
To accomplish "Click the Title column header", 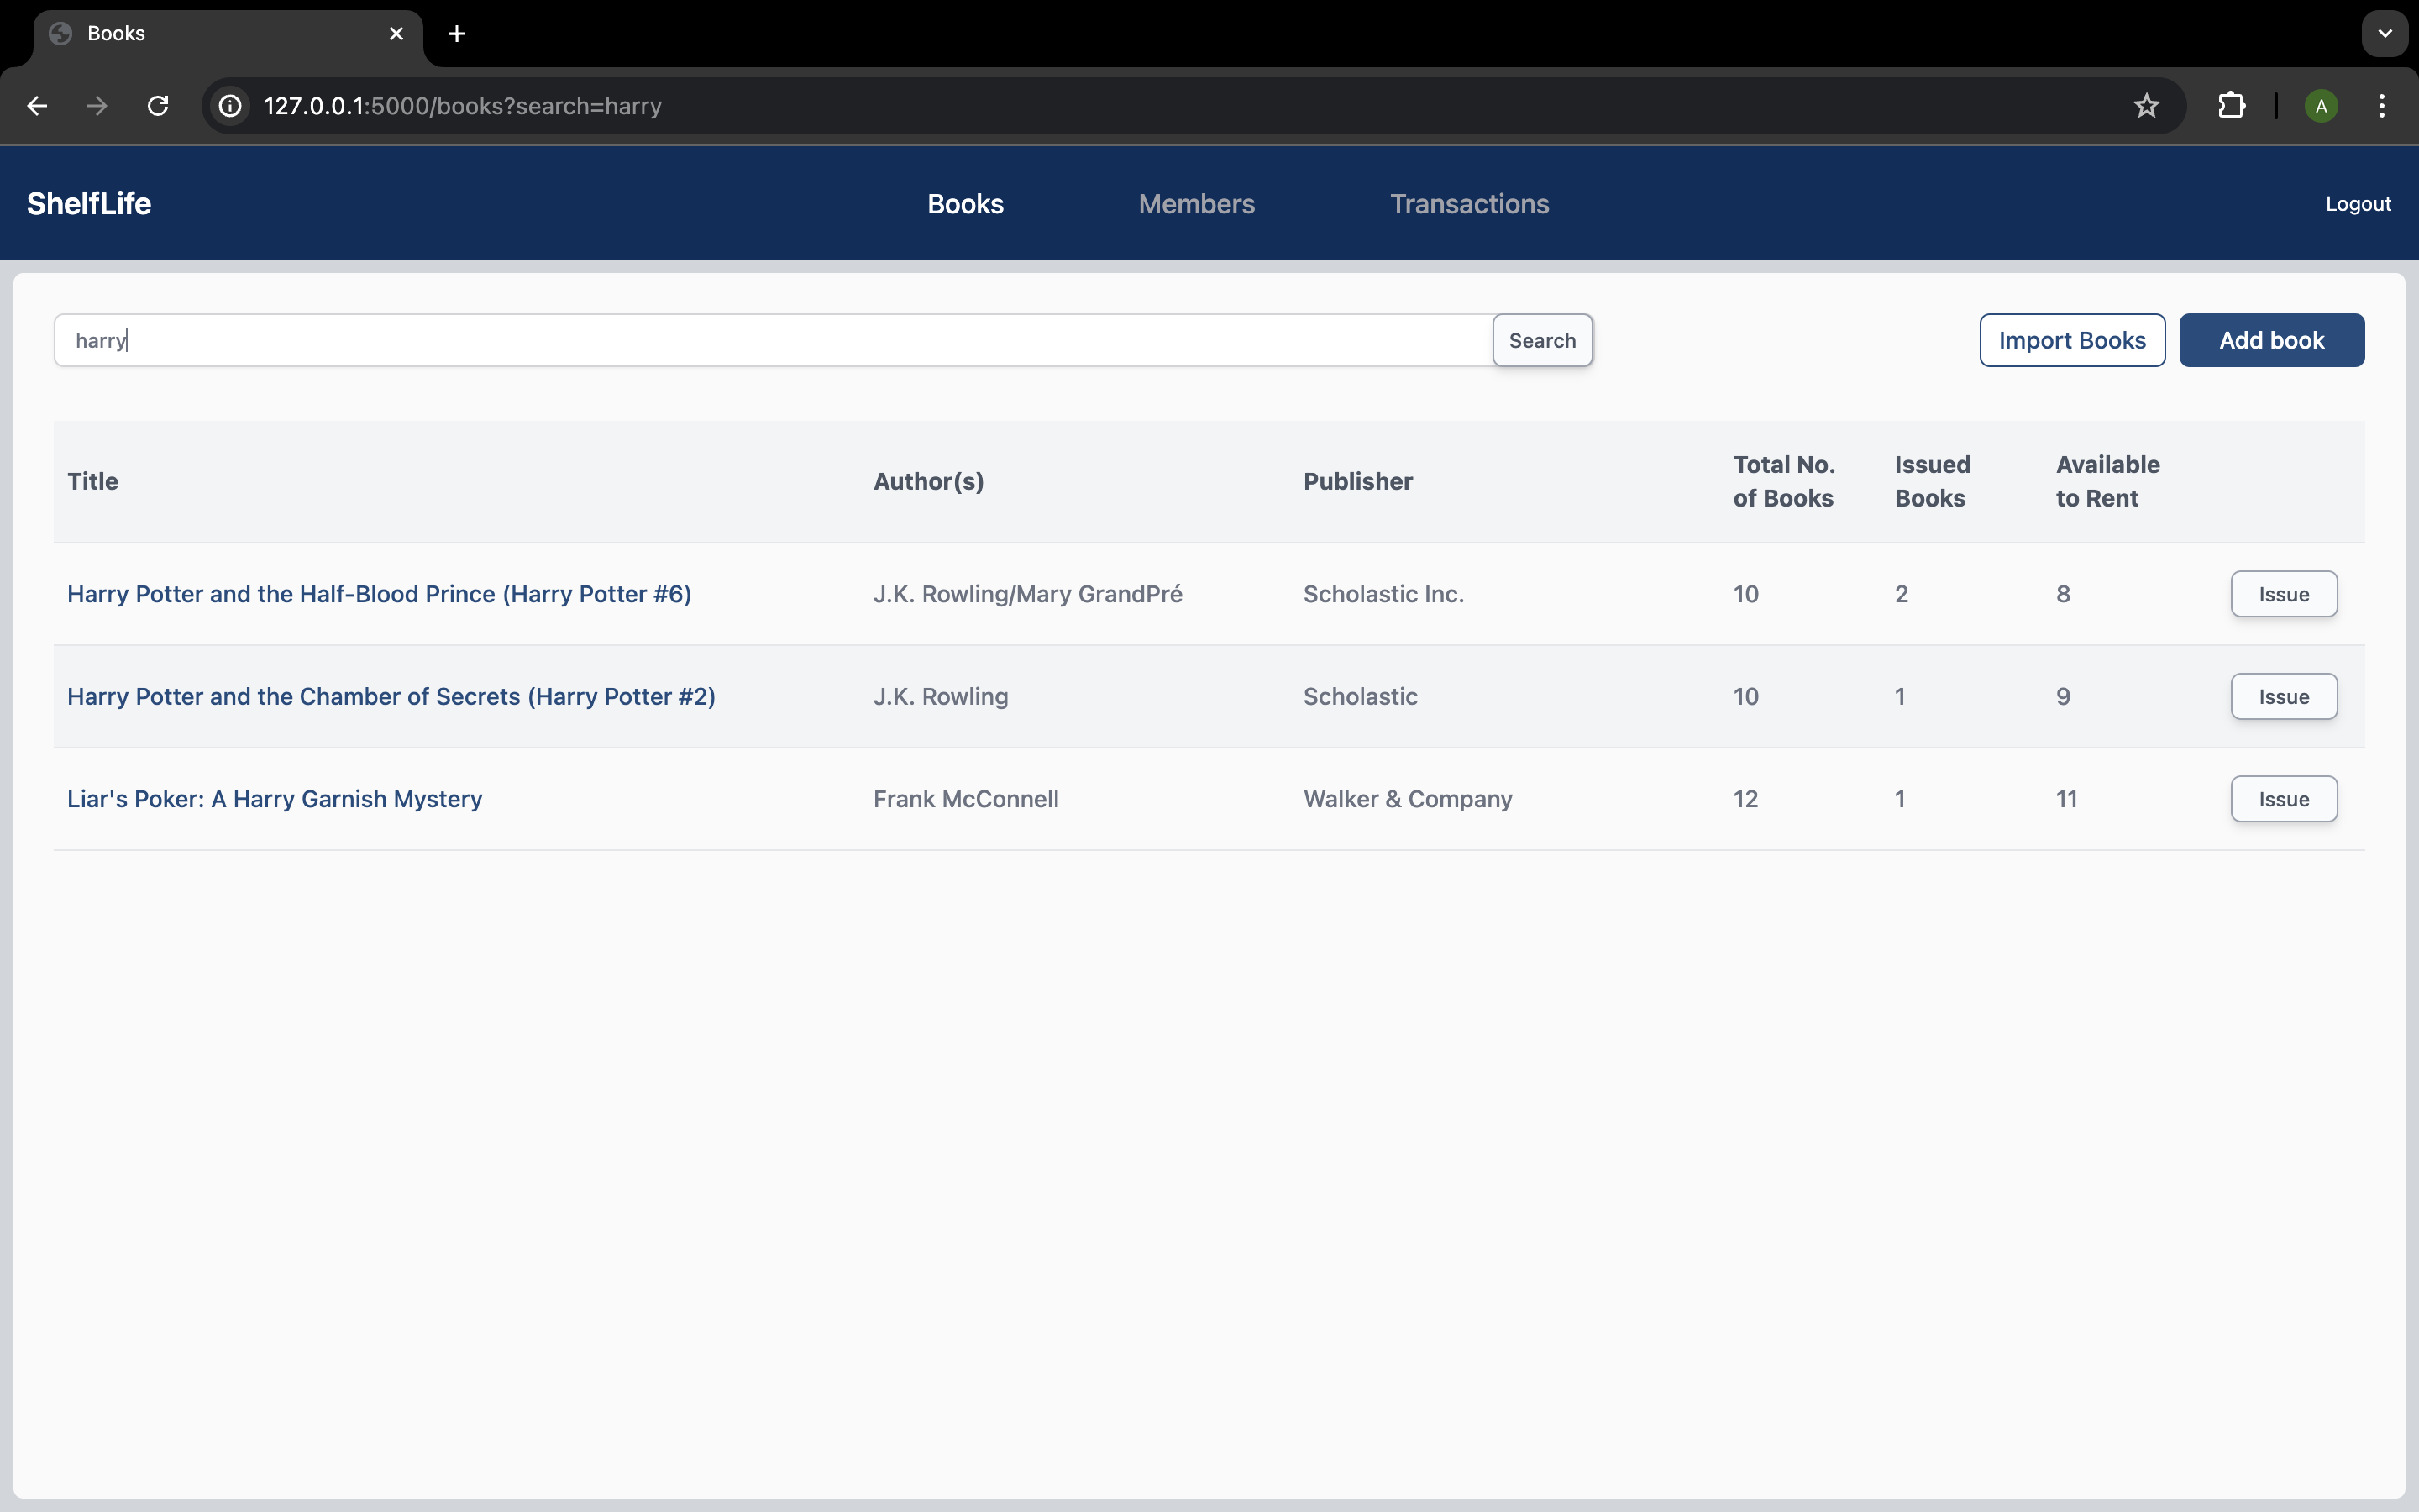I will tap(93, 481).
